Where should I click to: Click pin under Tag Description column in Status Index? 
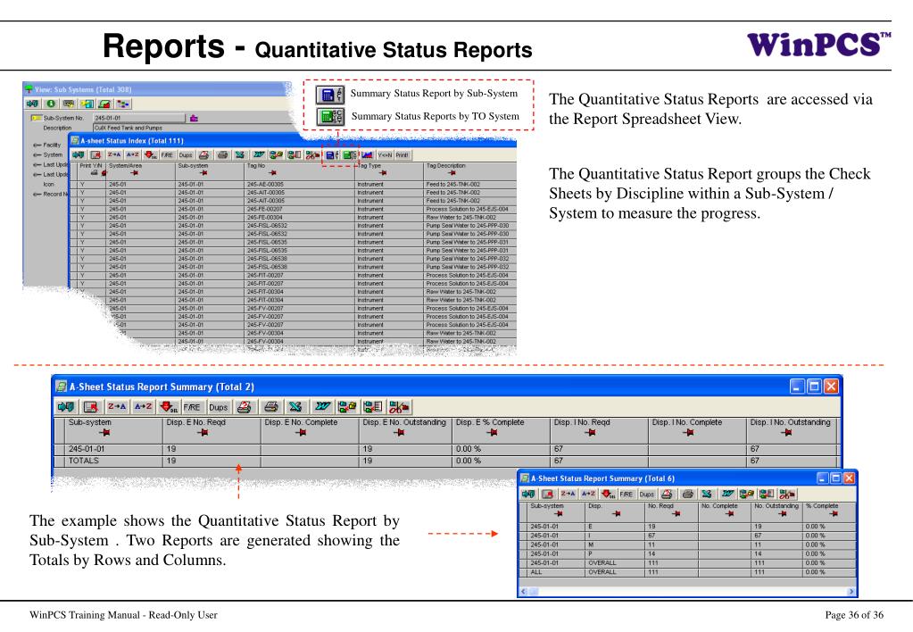[452, 173]
